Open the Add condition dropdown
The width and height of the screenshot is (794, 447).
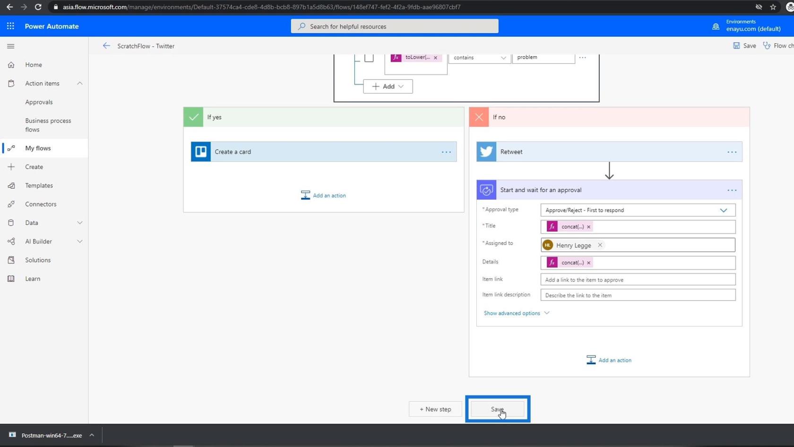pos(388,87)
